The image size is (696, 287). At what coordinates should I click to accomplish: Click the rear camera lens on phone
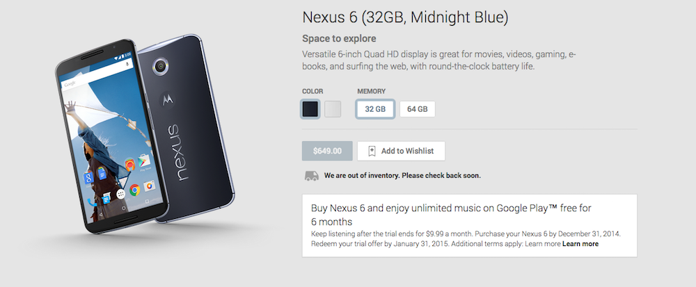(161, 66)
